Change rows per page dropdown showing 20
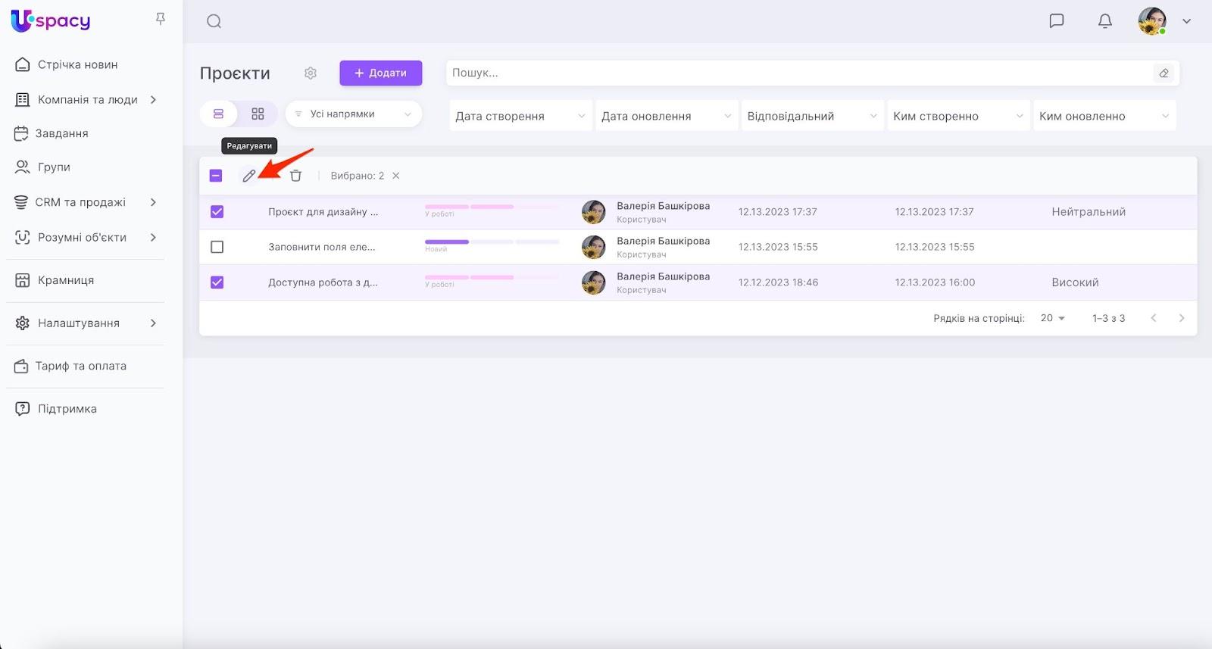1212x649 pixels. (1052, 318)
